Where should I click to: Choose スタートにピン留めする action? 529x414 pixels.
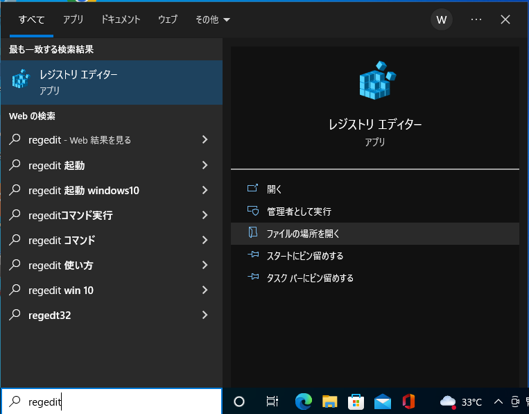375,256
